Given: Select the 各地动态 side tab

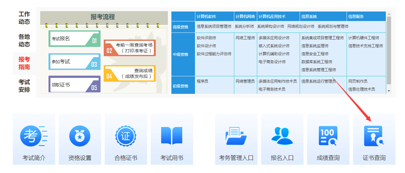Looking at the screenshot, I should 24,41.
